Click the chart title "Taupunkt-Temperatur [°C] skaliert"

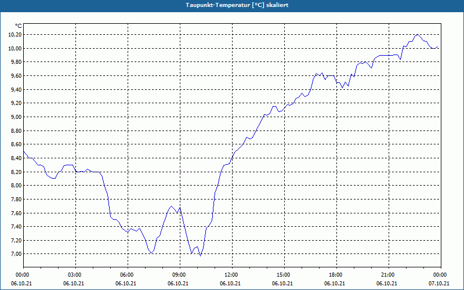[x=237, y=5]
